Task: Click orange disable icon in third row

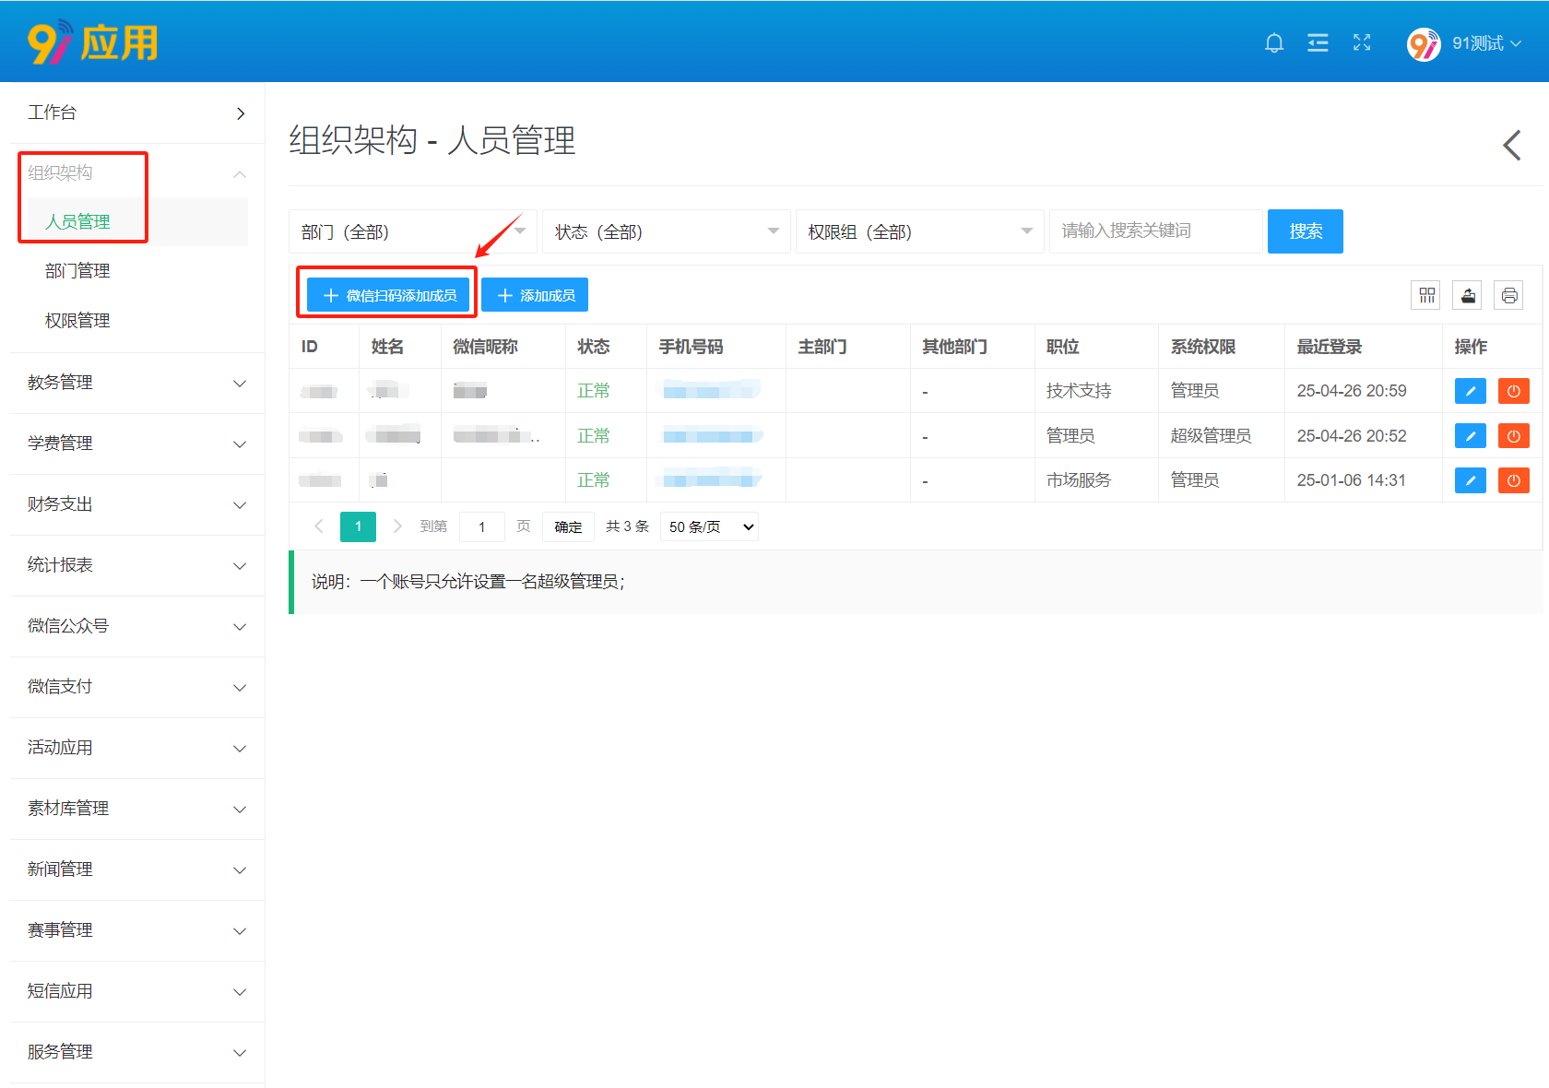Action: coord(1513,480)
